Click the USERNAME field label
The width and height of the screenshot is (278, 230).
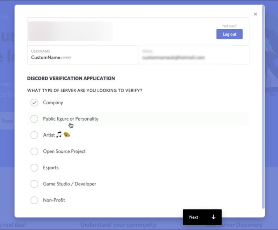41,51
